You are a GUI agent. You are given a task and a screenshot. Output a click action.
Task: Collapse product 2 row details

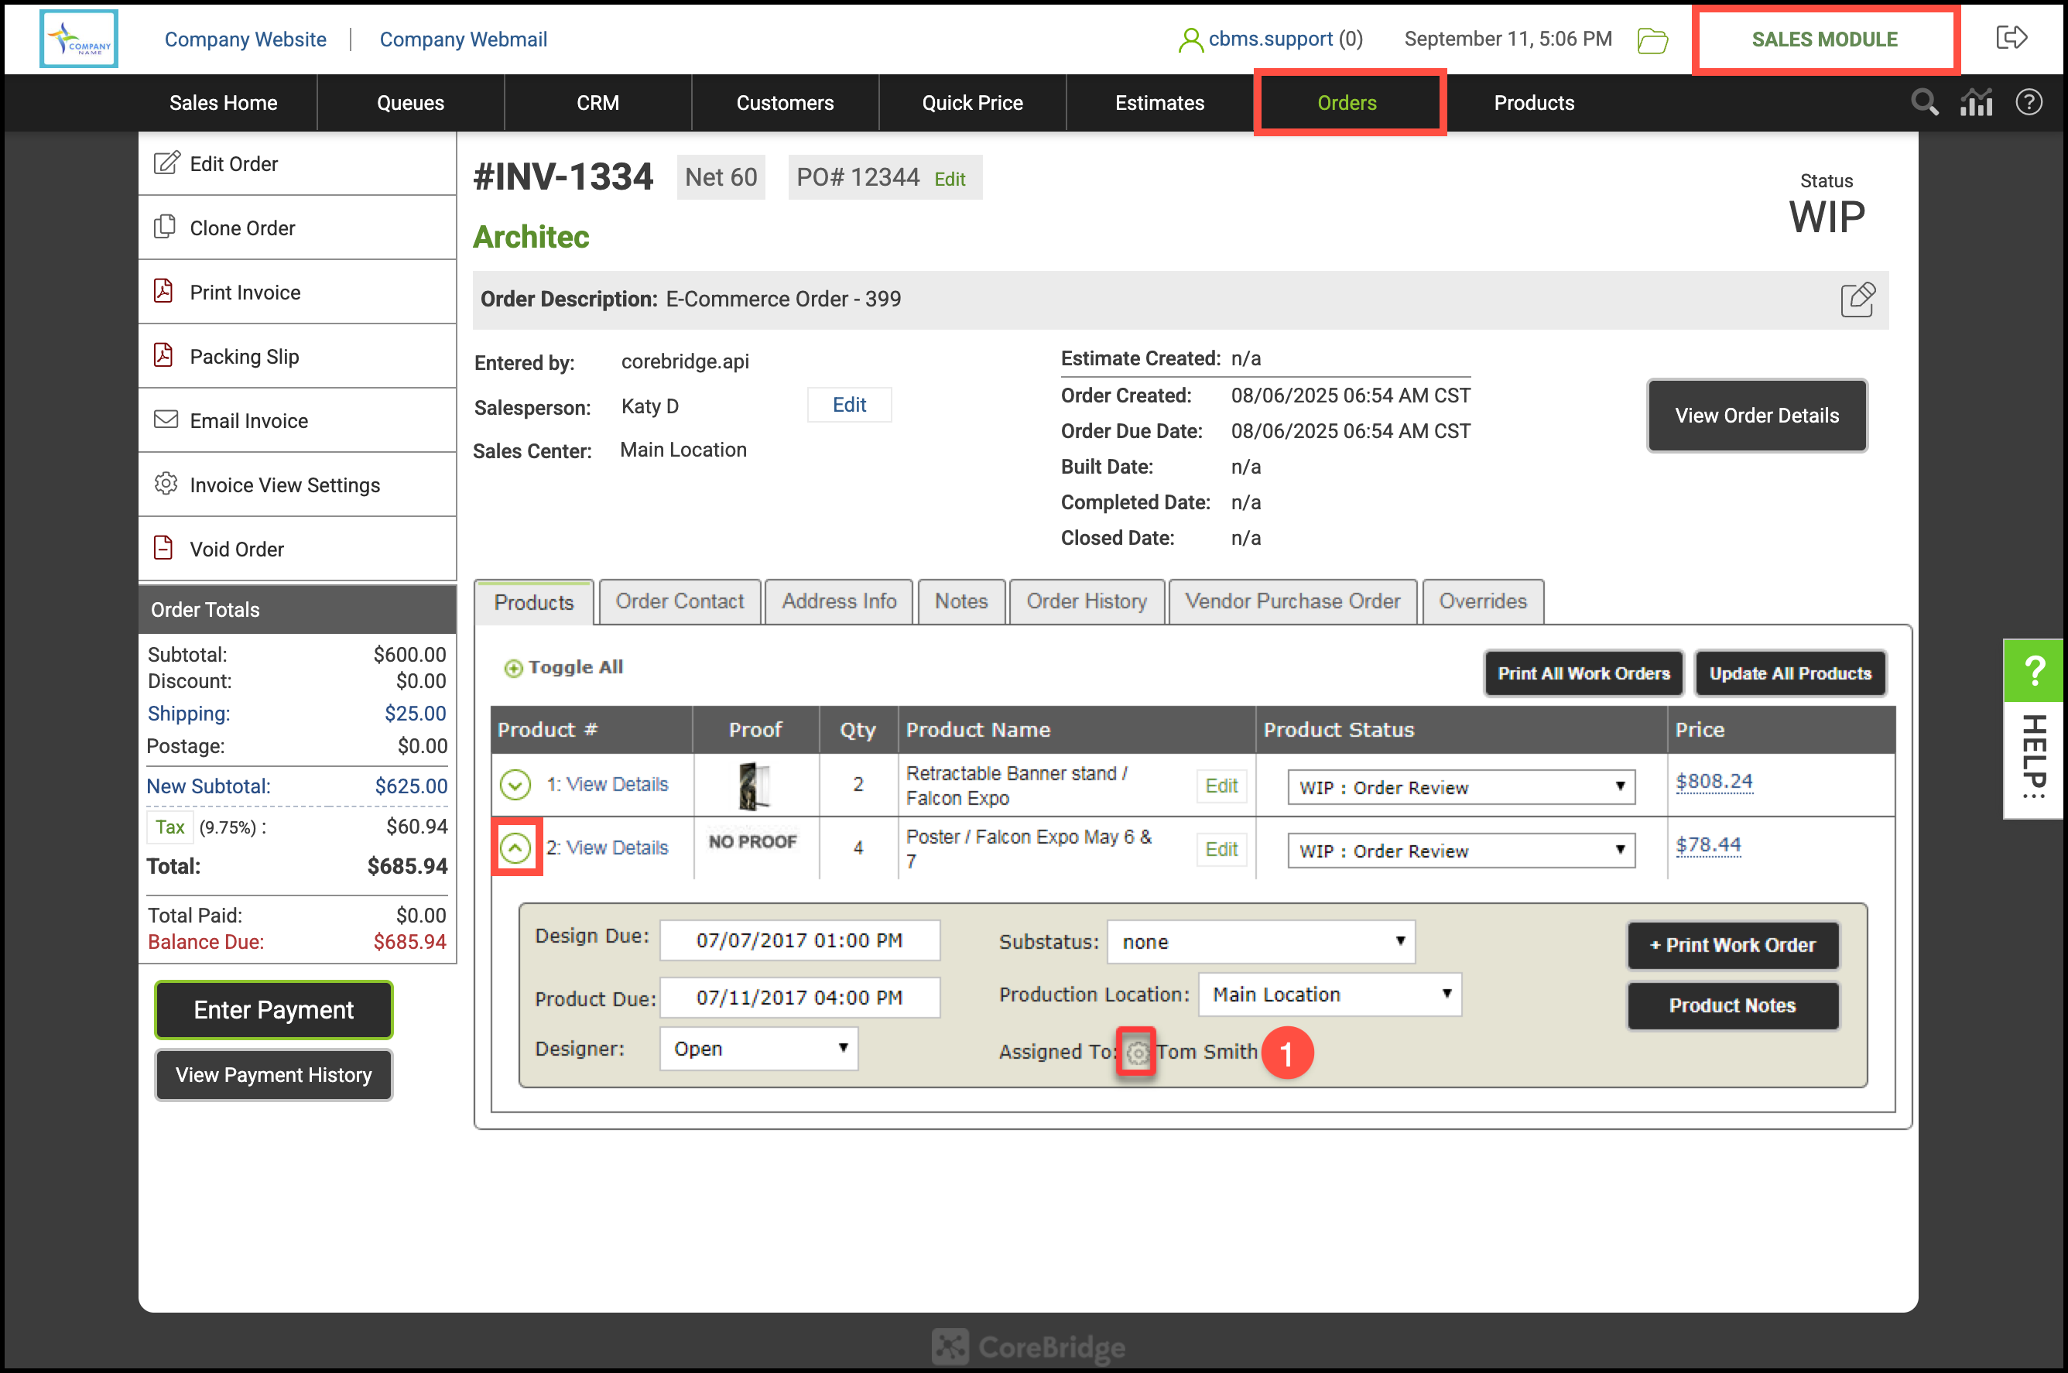[515, 847]
